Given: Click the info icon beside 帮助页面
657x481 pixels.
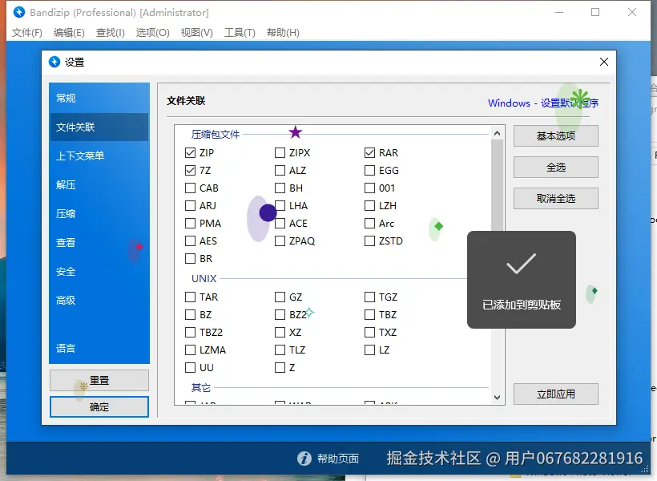Looking at the screenshot, I should [x=305, y=459].
